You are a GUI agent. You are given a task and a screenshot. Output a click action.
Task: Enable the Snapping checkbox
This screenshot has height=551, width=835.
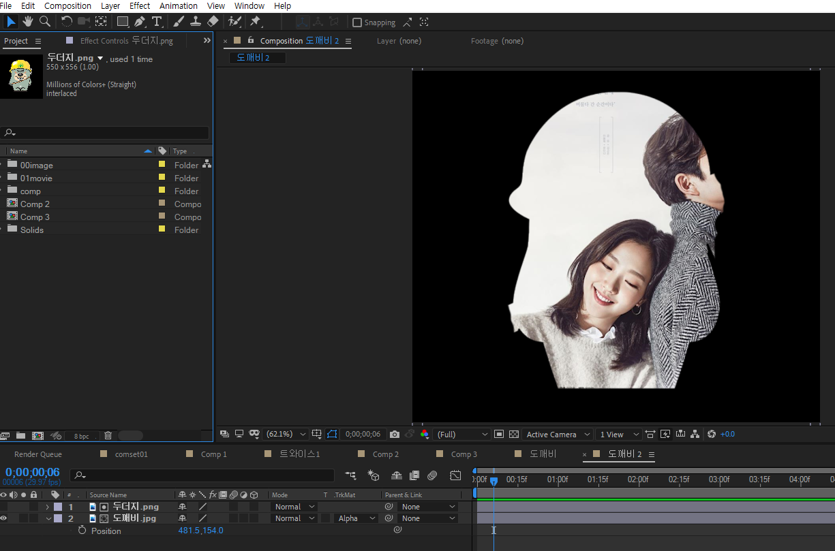click(x=357, y=22)
